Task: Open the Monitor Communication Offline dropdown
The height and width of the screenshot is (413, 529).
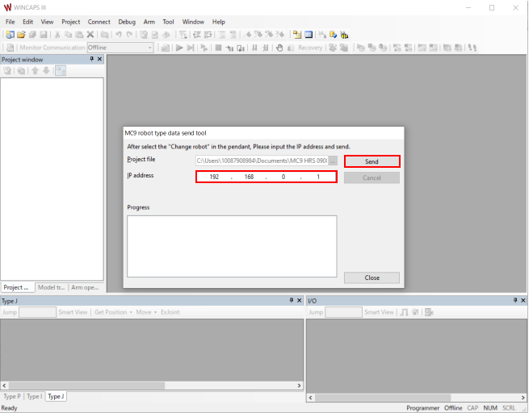Action: 149,48
